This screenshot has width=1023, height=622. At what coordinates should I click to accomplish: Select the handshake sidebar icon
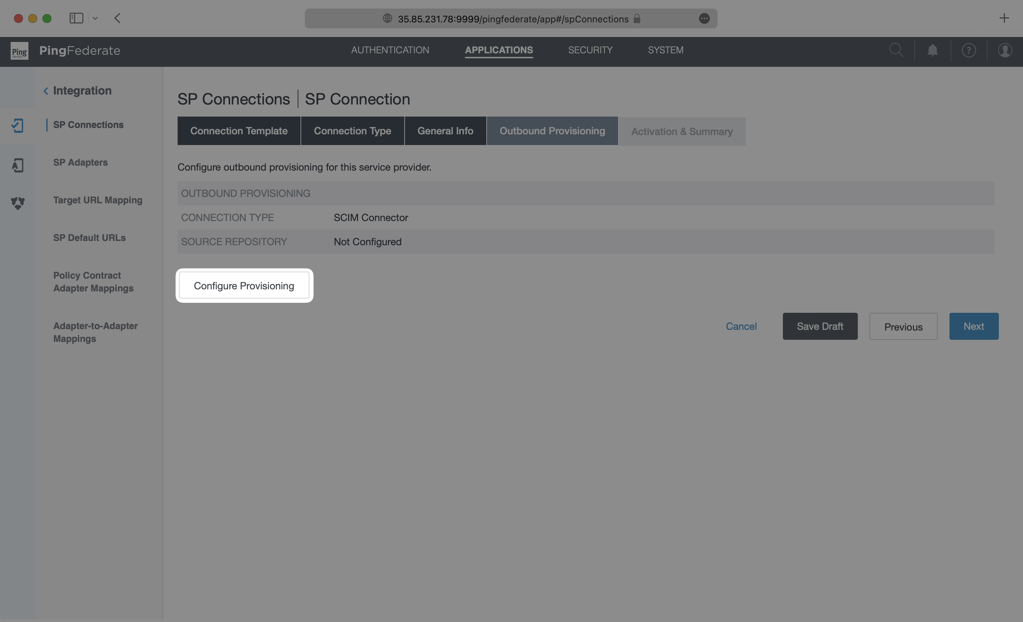[17, 203]
